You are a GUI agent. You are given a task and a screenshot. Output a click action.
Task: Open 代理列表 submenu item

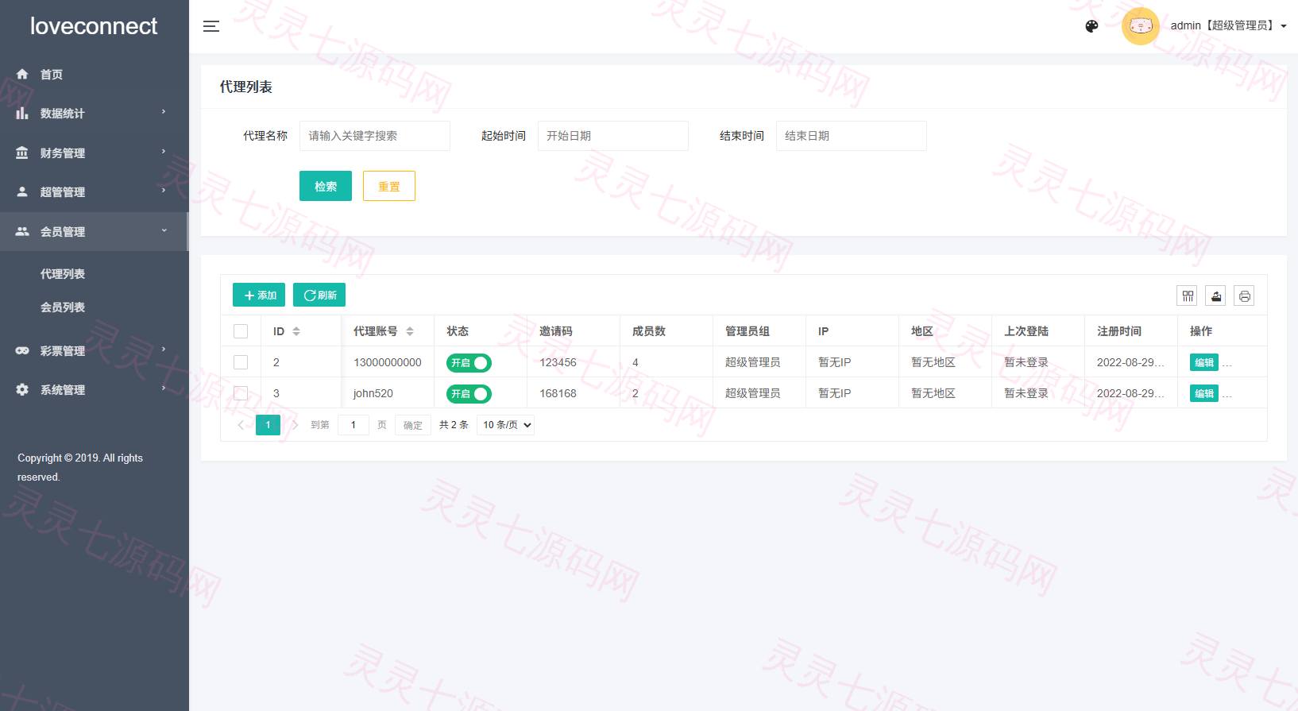coord(63,274)
